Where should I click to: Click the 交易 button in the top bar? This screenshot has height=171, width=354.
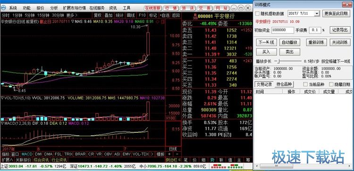tap(204, 8)
